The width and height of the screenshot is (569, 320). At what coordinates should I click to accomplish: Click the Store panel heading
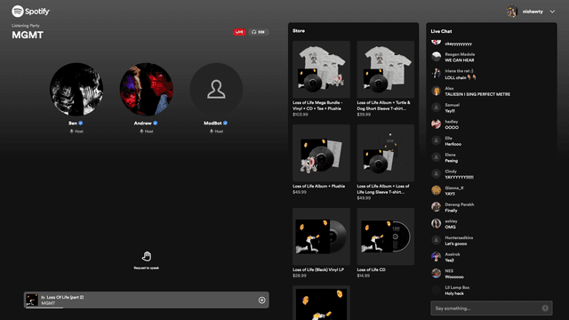click(x=299, y=31)
